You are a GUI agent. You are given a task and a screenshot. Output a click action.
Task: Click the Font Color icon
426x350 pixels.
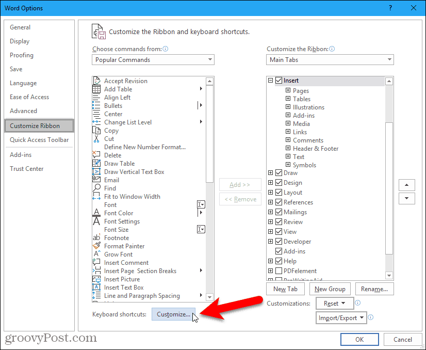96,213
